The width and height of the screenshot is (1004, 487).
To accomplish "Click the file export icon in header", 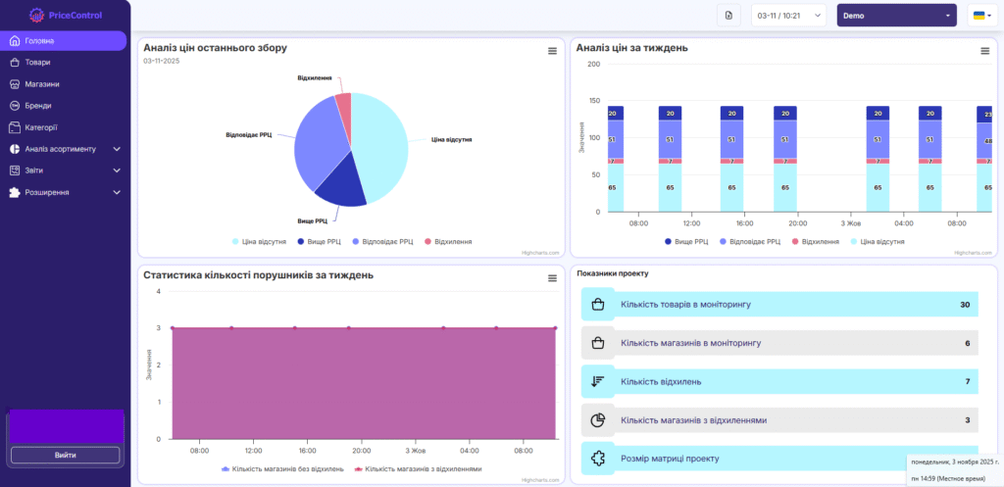I will (x=728, y=16).
